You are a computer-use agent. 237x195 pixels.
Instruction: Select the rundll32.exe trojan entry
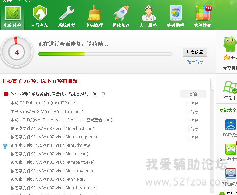pos(43,103)
